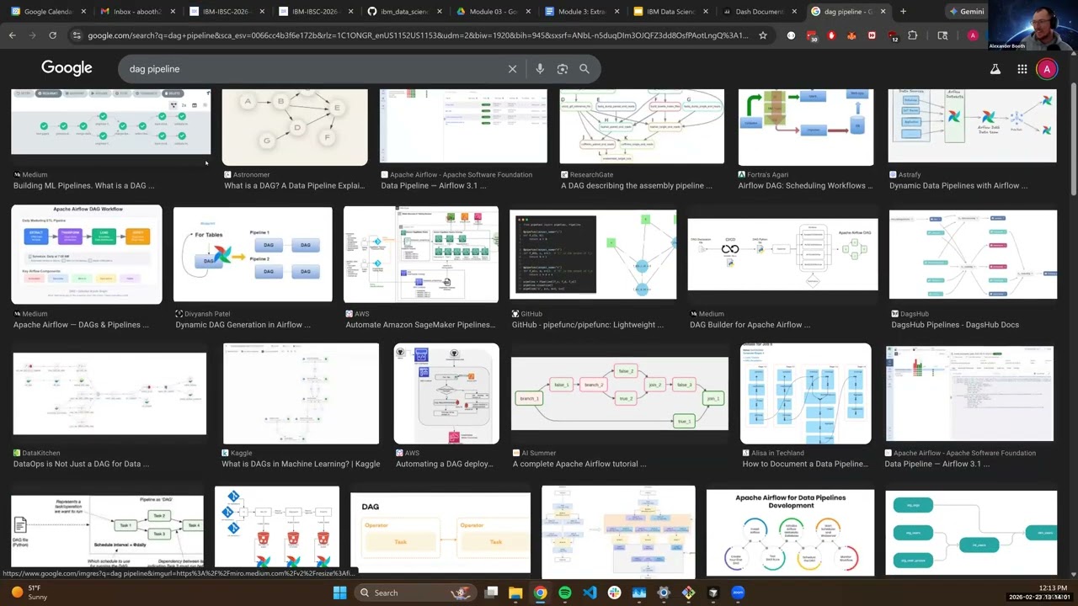This screenshot has width=1078, height=606.
Task: Open Settings gear from the taskbar
Action: [x=664, y=593]
